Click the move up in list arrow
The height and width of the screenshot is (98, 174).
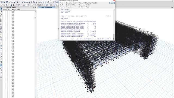[x=51, y=2]
